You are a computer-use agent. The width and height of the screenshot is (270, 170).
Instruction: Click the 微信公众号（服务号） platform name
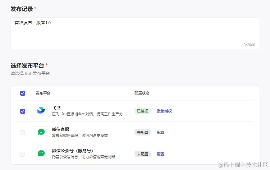pyautogui.click(x=72, y=151)
